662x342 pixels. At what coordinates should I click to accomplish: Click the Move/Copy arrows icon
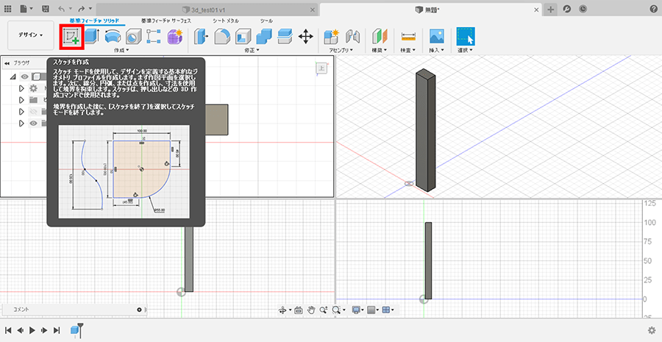tap(306, 36)
